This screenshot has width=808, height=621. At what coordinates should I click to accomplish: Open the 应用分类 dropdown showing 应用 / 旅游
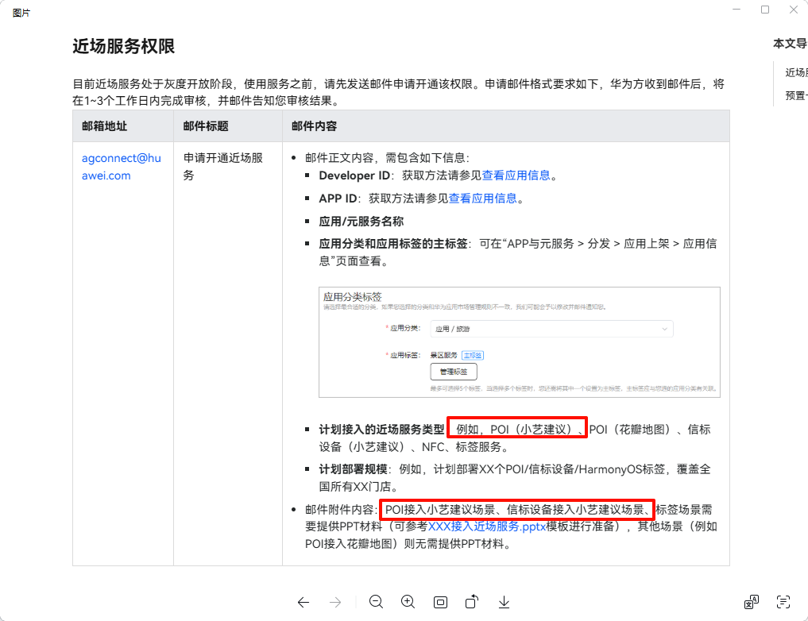tap(551, 328)
